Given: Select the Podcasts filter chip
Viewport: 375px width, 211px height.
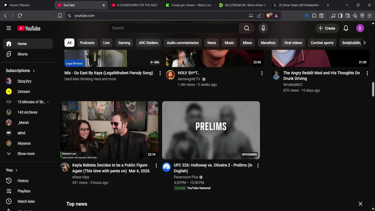Looking at the screenshot, I should 87,43.
